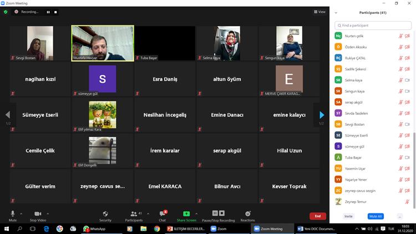Viewport: 416px width, 234px height.
Task: Open audio options arrow next to Mute
Action: 21,213
